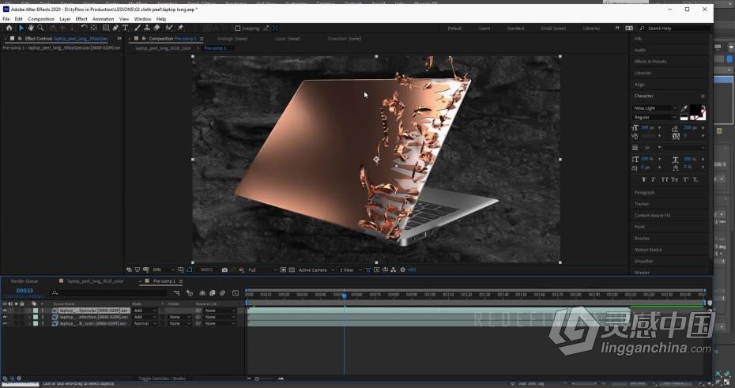Viewport: 735px width, 388px height.
Task: Select the Eraser tool
Action: pos(157,28)
